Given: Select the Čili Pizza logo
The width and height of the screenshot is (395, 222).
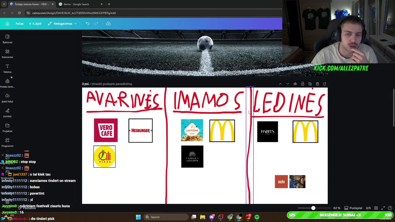Looking at the screenshot, I should pos(105,157).
